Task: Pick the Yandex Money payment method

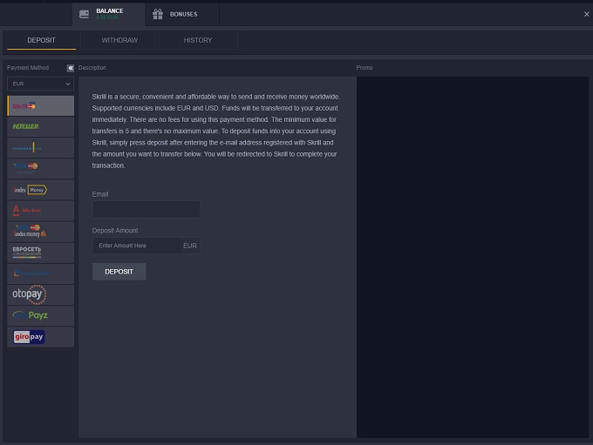Action: pyautogui.click(x=40, y=190)
